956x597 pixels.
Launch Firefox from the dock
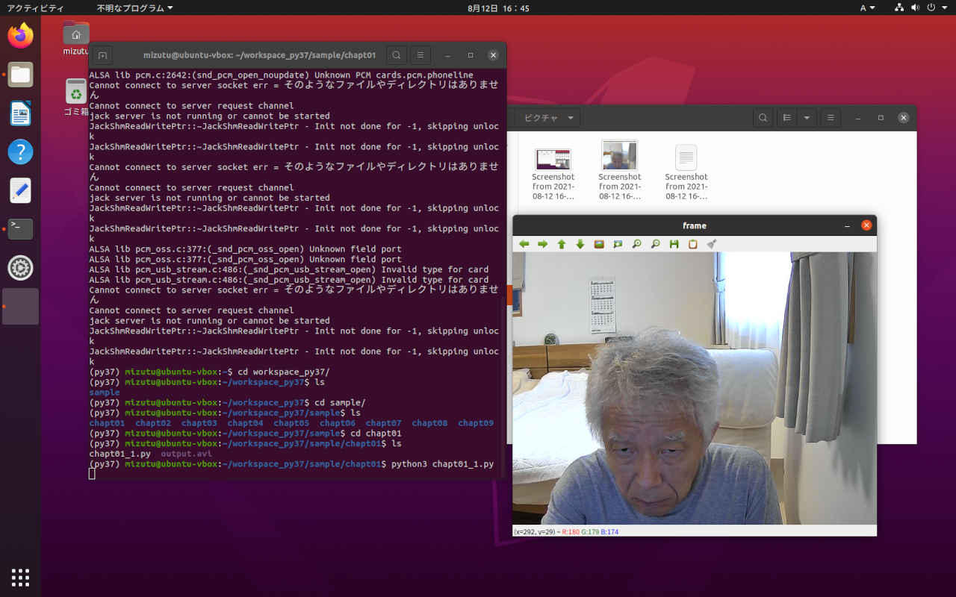point(20,35)
